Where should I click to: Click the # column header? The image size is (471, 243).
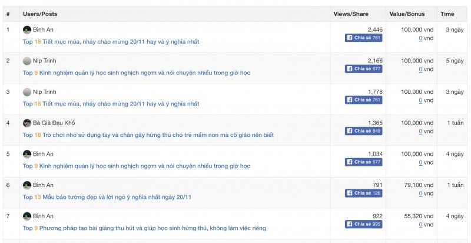(x=8, y=14)
